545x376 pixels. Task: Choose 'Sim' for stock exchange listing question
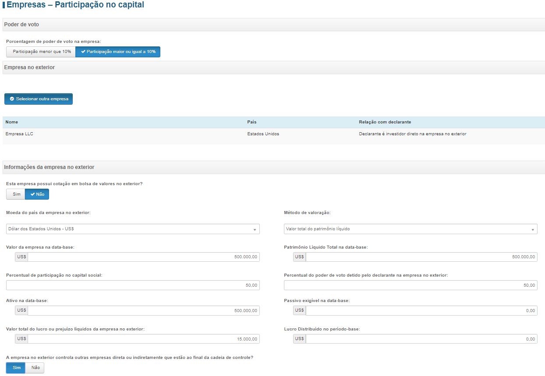point(16,194)
